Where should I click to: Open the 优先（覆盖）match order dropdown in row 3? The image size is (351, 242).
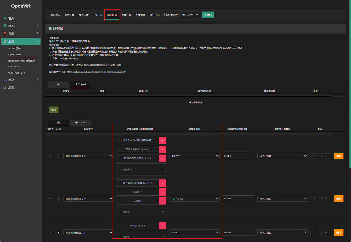pyautogui.click(x=282, y=233)
